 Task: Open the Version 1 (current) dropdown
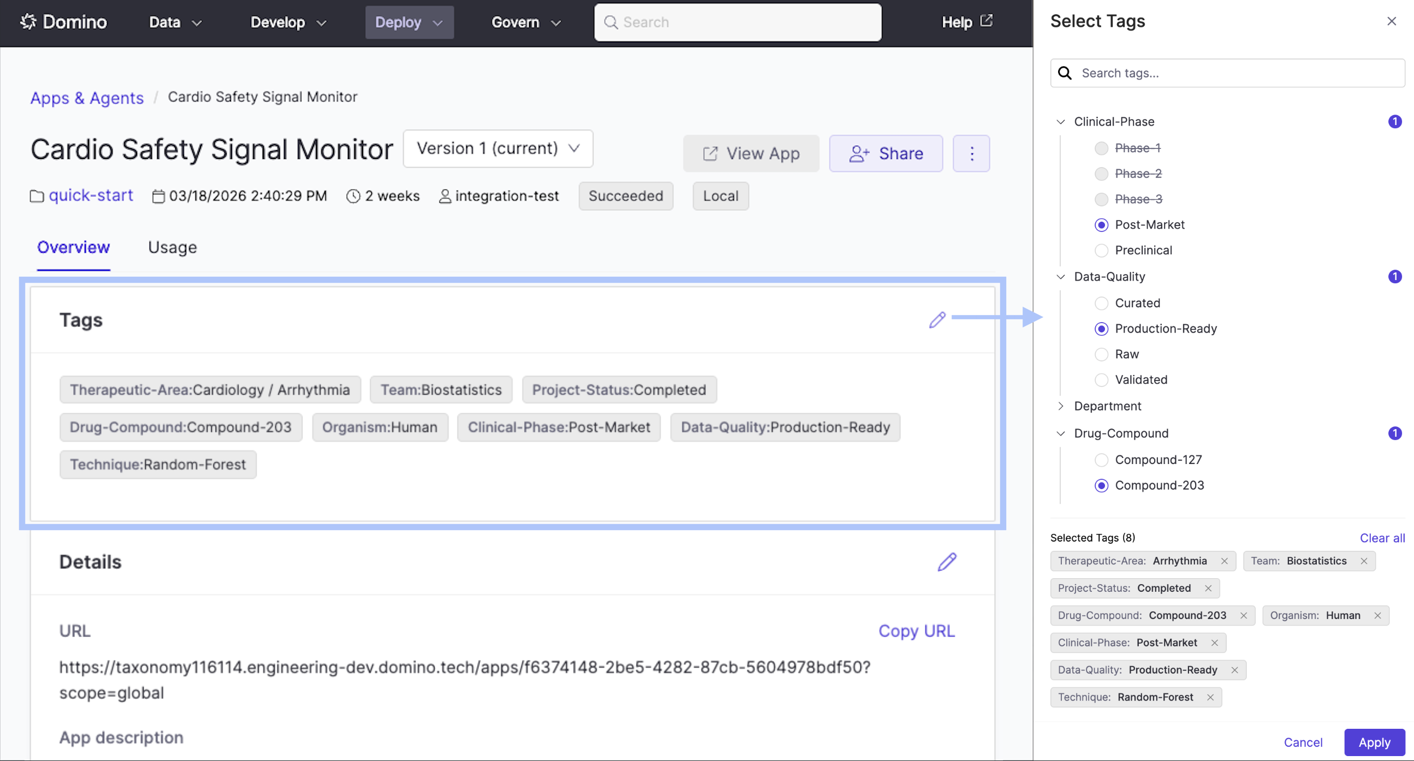pos(497,149)
